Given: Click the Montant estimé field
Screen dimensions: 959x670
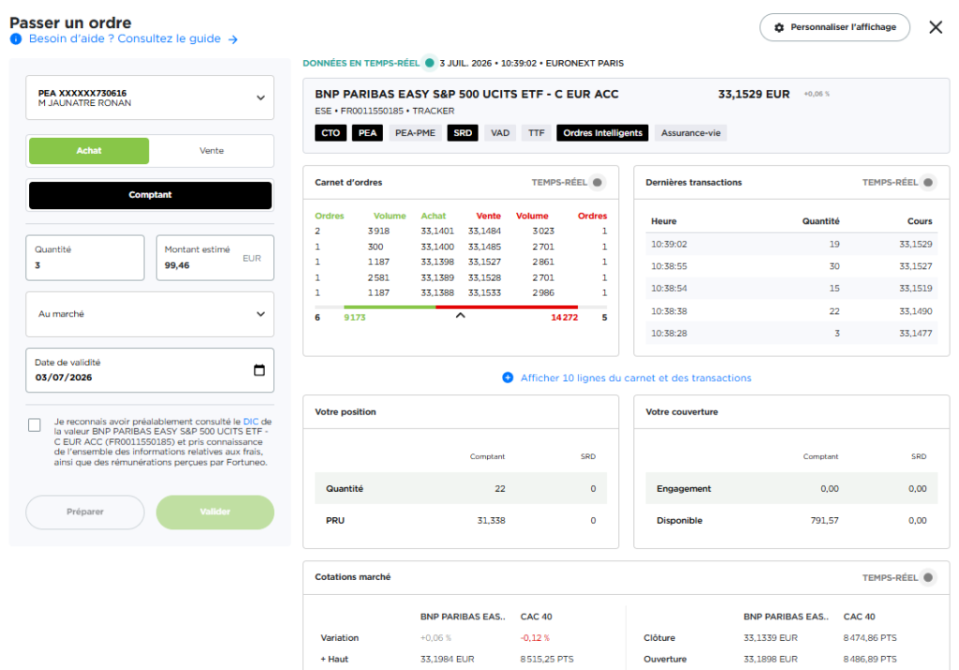Looking at the screenshot, I should (214, 258).
